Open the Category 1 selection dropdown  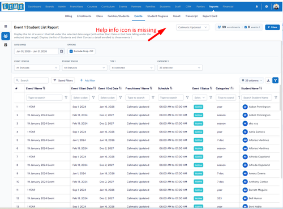point(180,67)
